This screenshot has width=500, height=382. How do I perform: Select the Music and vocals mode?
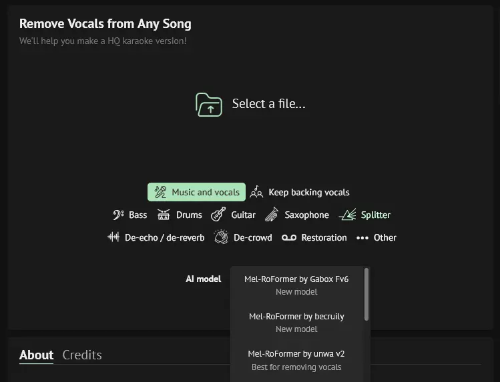(196, 192)
